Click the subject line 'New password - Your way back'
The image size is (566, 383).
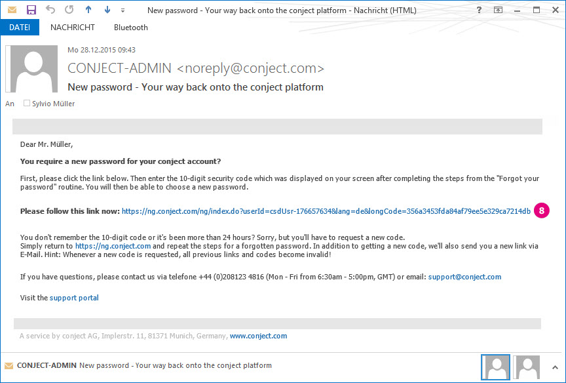click(x=195, y=87)
